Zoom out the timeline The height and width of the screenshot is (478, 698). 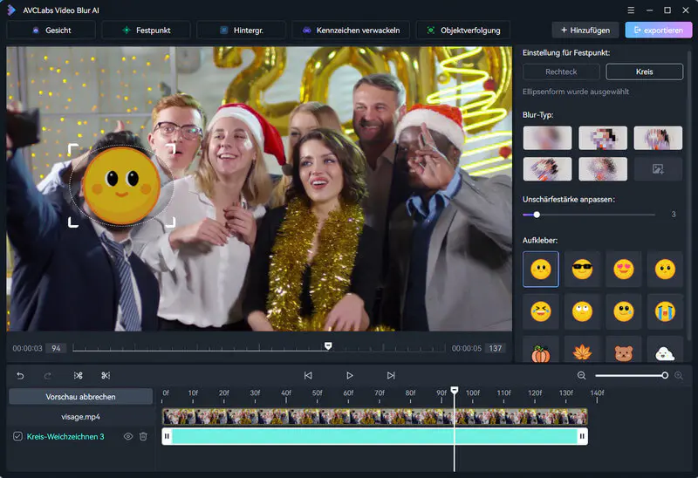pyautogui.click(x=581, y=376)
